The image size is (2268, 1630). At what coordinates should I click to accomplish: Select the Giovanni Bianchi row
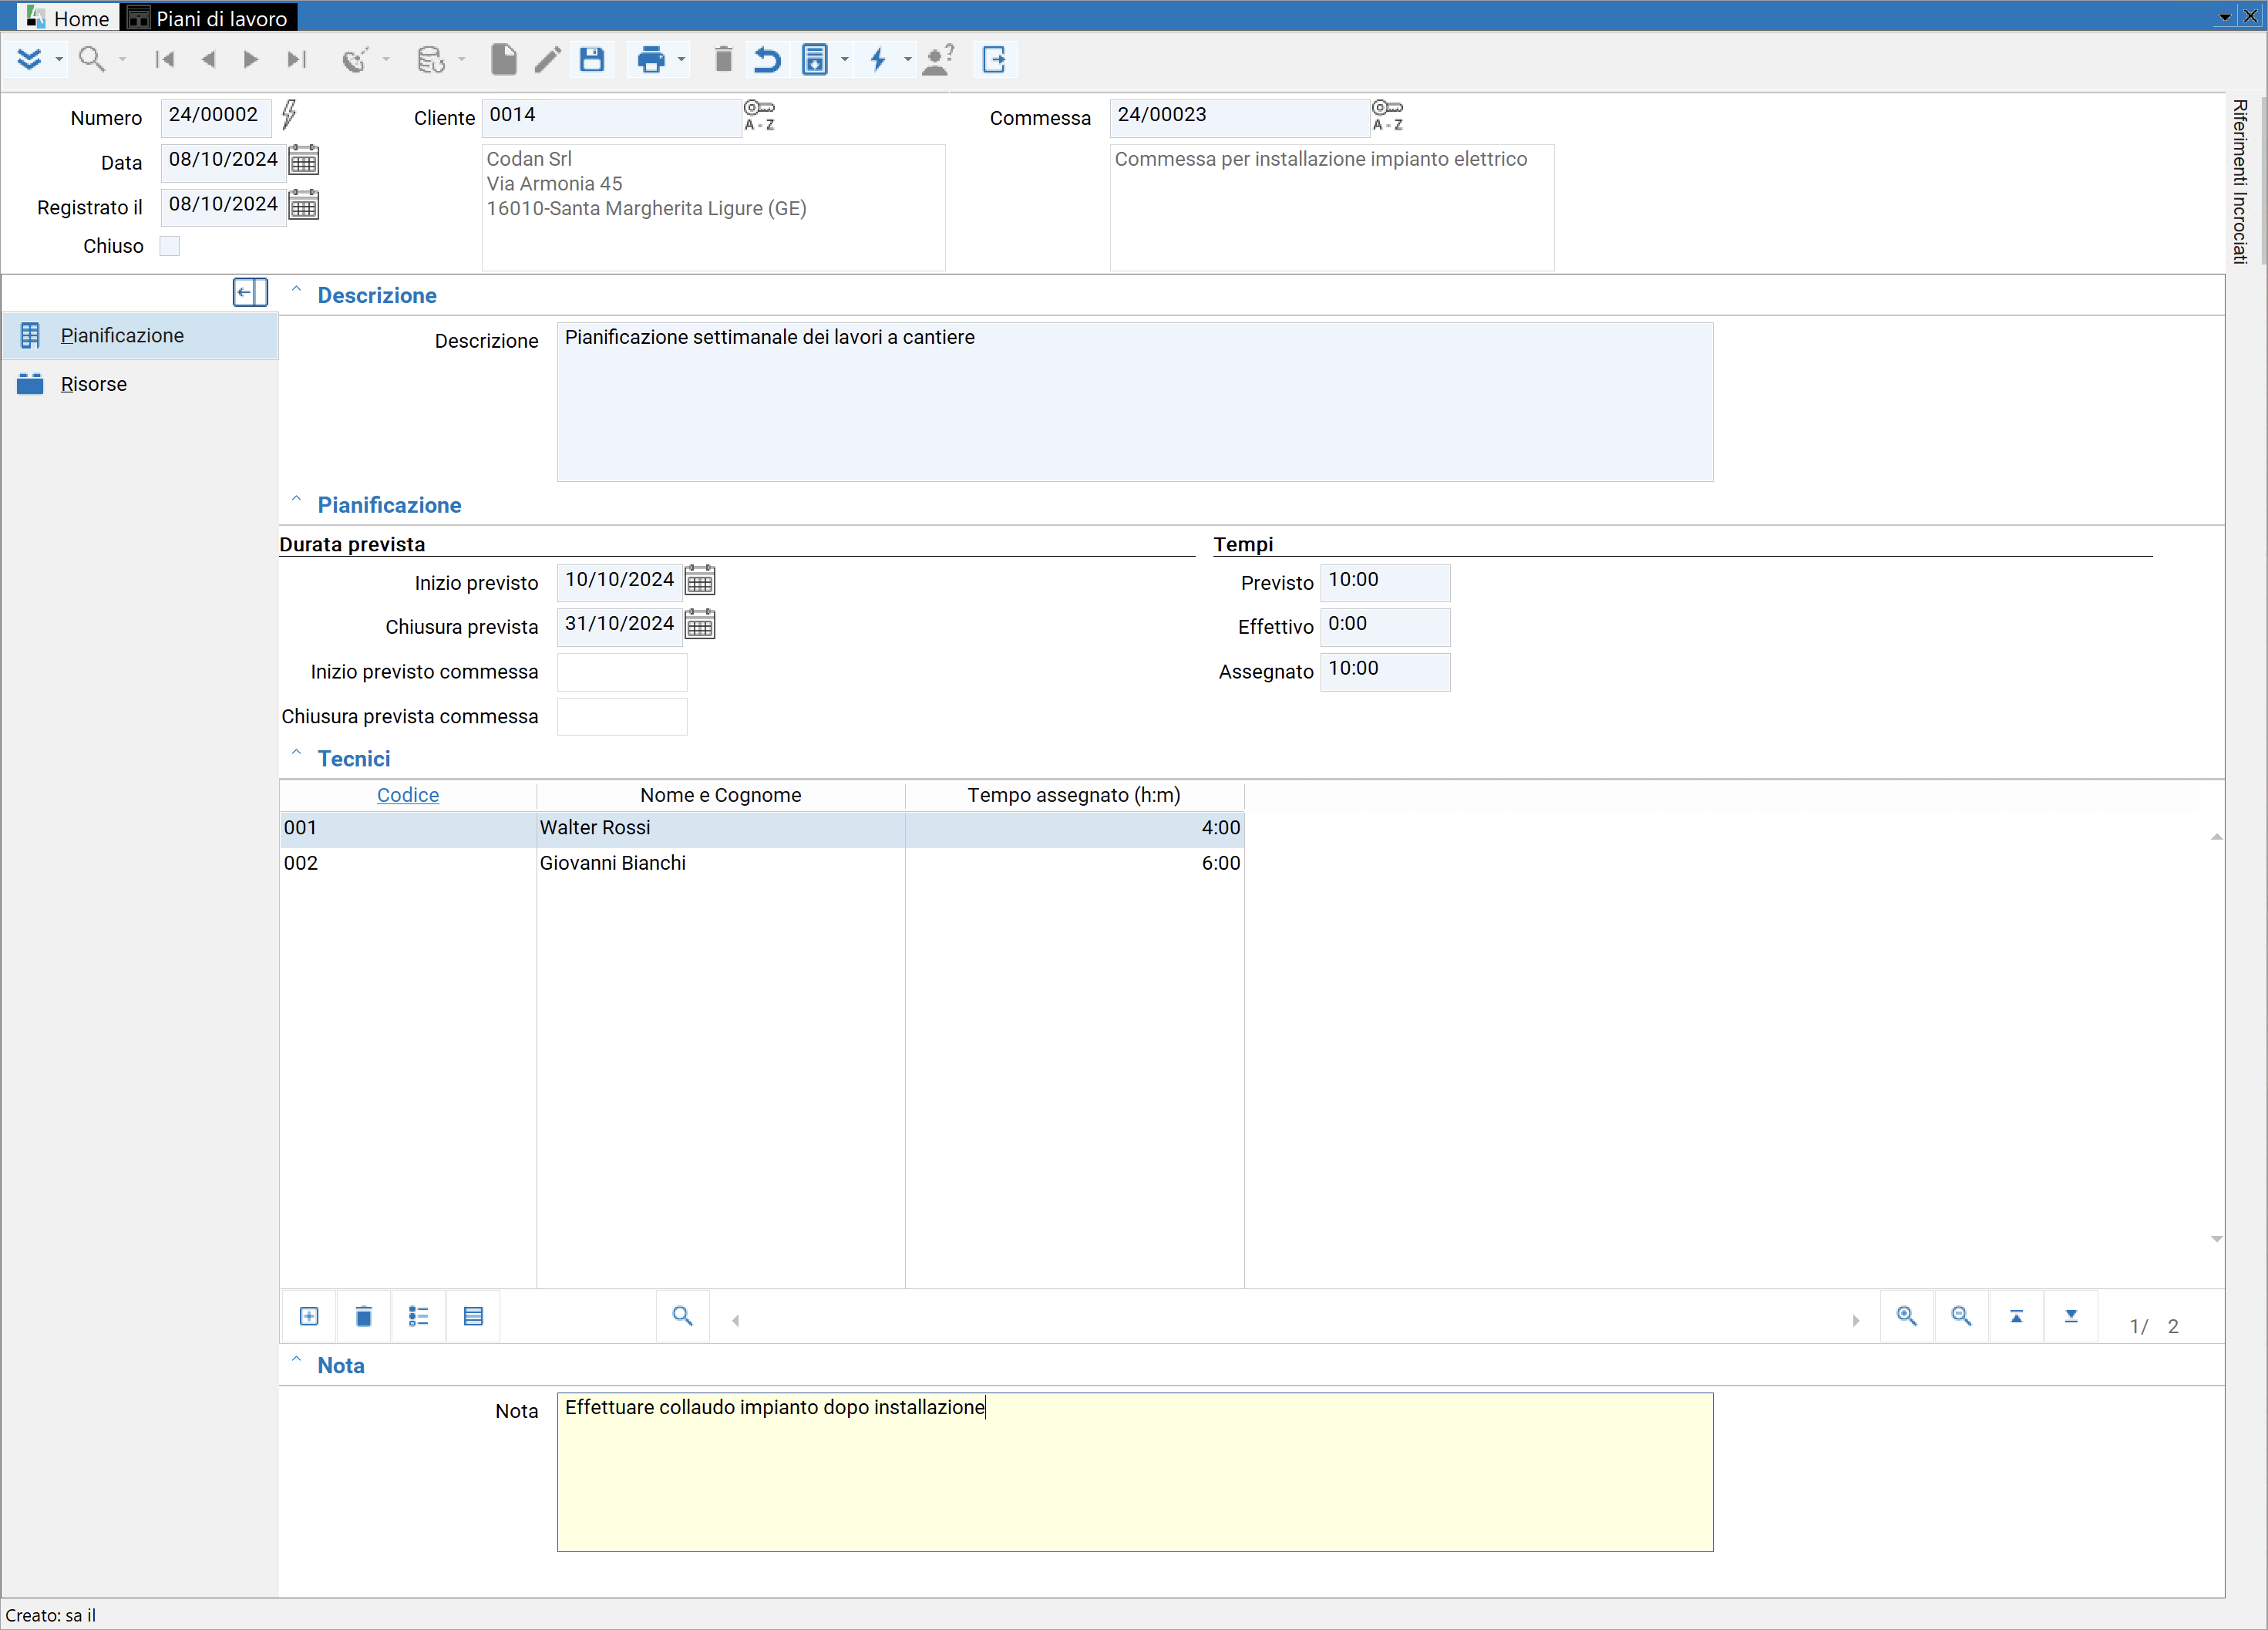pyautogui.click(x=762, y=863)
